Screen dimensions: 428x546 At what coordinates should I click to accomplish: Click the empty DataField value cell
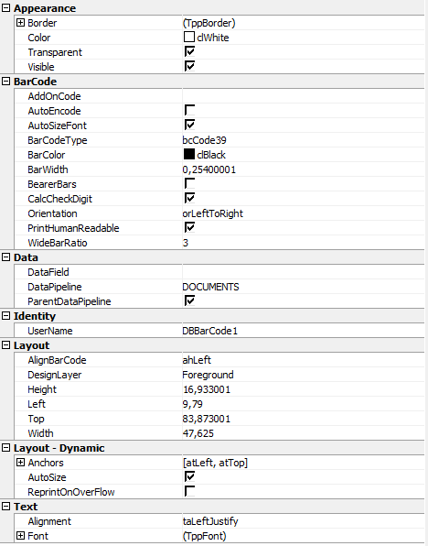tap(304, 272)
